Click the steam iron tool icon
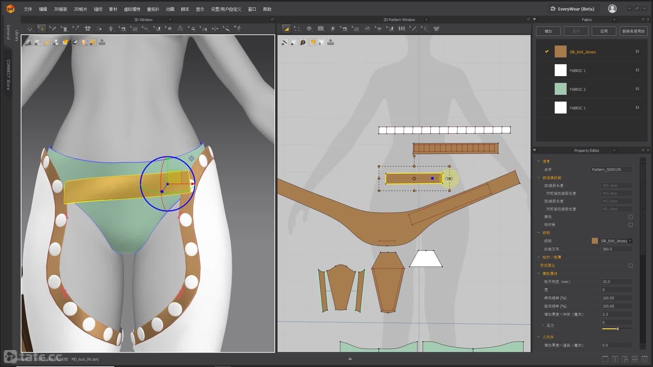 coord(367,29)
